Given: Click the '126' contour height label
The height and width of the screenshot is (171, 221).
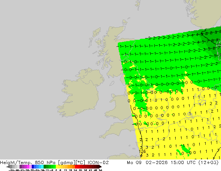Looking at the screenshot, I should point(142,151).
